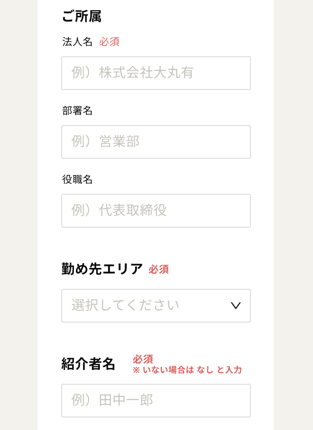Click the いない場合は なし と入力 note
313x430 pixels.
click(187, 370)
